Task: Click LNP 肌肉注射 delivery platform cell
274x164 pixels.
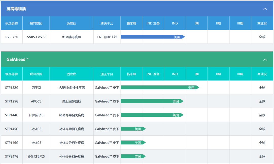Action: tap(107, 37)
